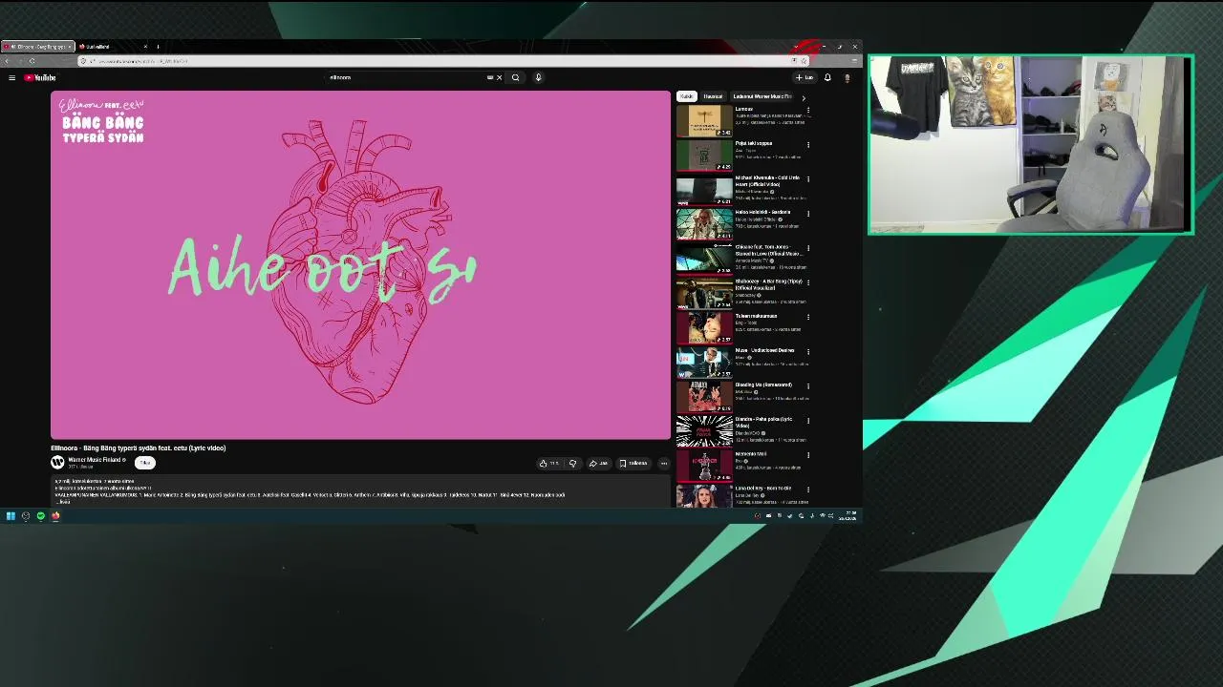Pause the Ellinoora lyric video player
Image resolution: width=1223 pixels, height=687 pixels.
coord(360,265)
